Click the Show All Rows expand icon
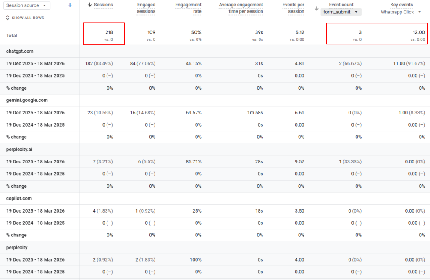Viewport: 430px width, 280px height. tap(8, 18)
